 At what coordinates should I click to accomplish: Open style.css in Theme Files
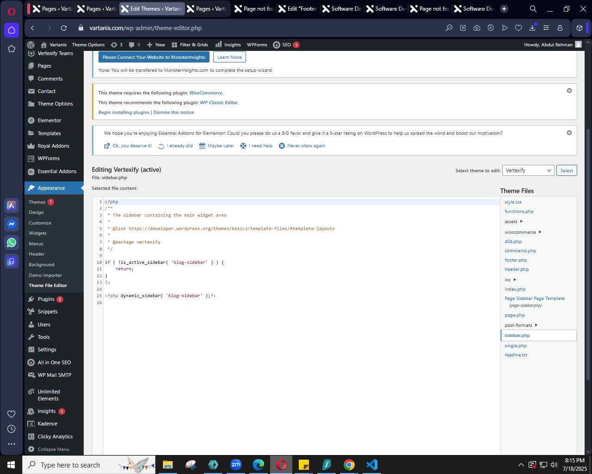pos(513,202)
